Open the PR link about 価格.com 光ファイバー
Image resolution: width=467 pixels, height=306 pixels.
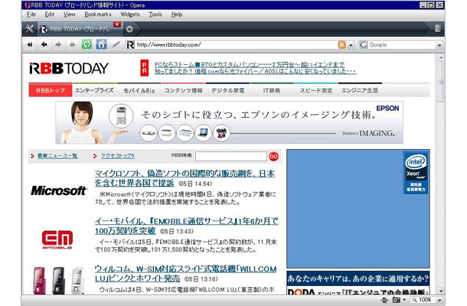255,71
